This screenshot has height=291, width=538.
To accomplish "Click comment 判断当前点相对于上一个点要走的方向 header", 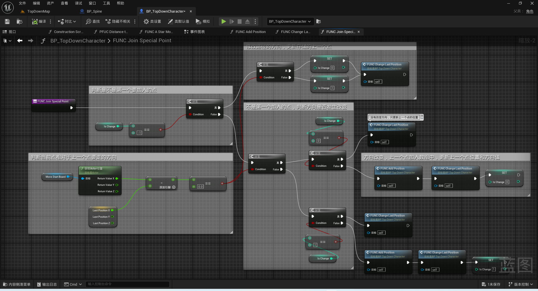I will pos(131,157).
